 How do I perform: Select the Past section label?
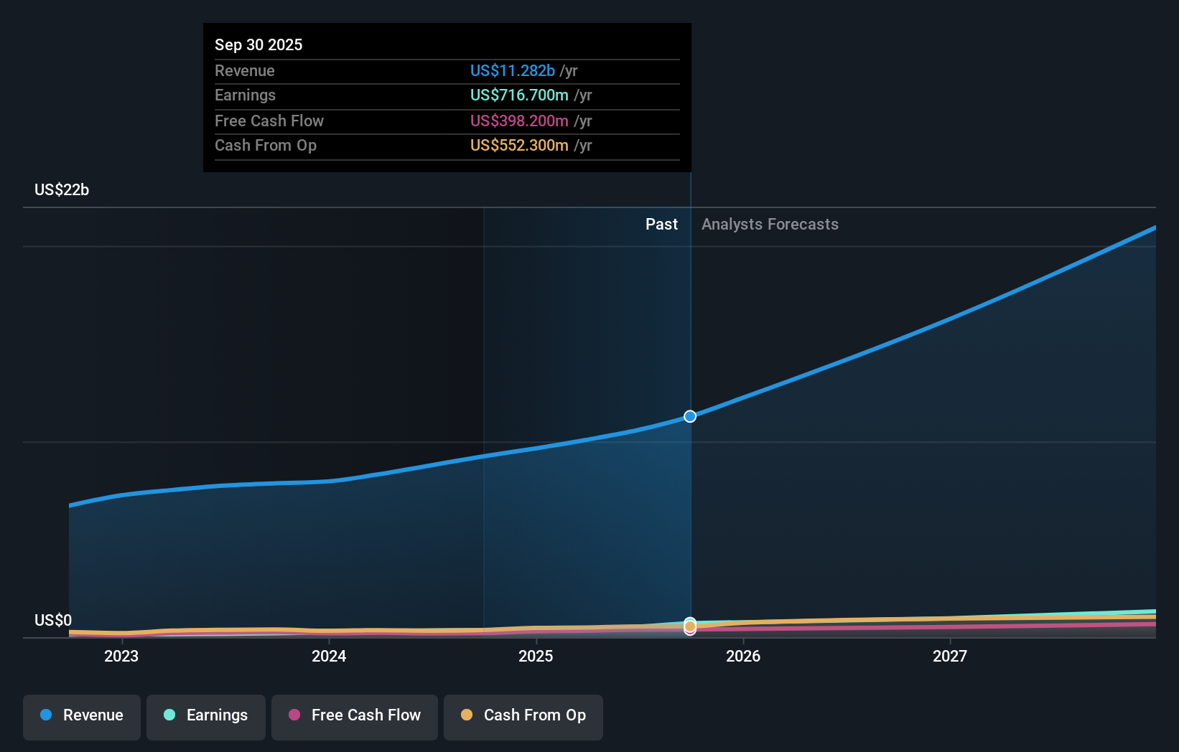point(661,224)
